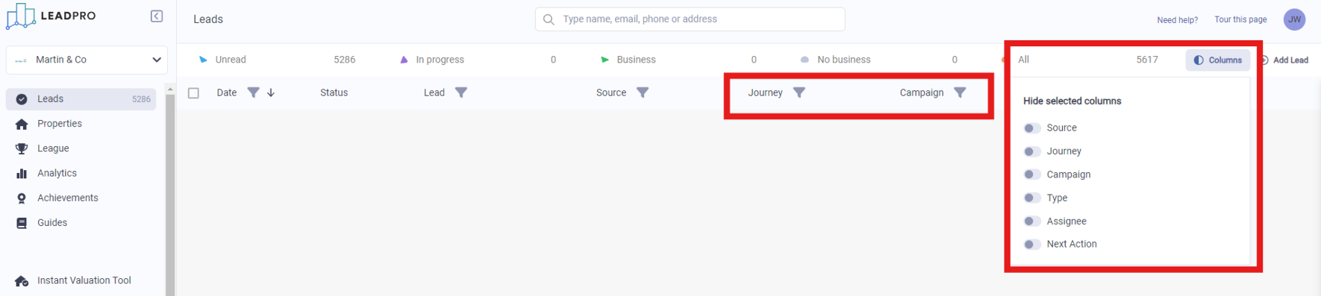1321x296 pixels.
Task: Click the leads search input field
Action: pos(690,19)
